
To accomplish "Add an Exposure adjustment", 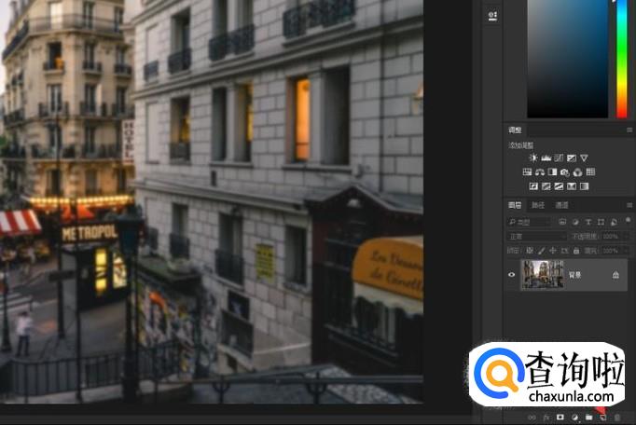I will click(572, 158).
